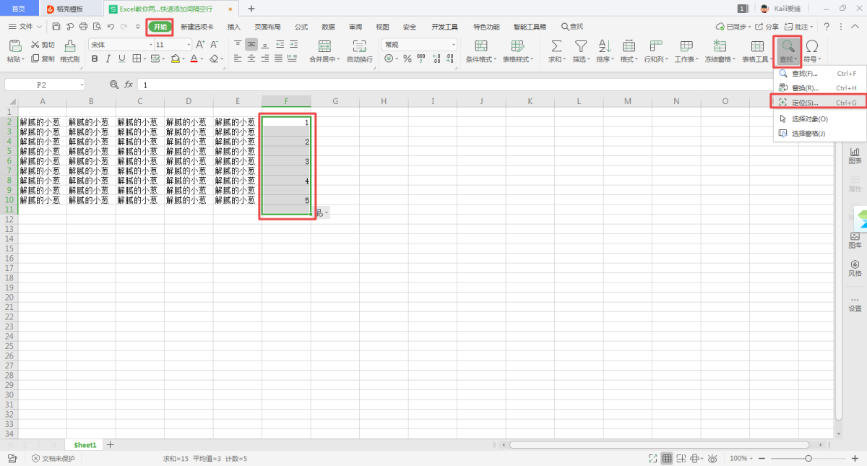This screenshot has height=466, width=867.
Task: Switch to the 插入 Insert ribbon tab
Action: (x=234, y=27)
